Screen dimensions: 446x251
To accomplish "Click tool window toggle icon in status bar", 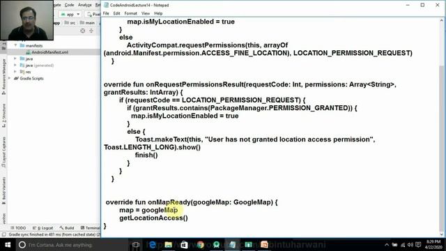I will click(3, 234).
